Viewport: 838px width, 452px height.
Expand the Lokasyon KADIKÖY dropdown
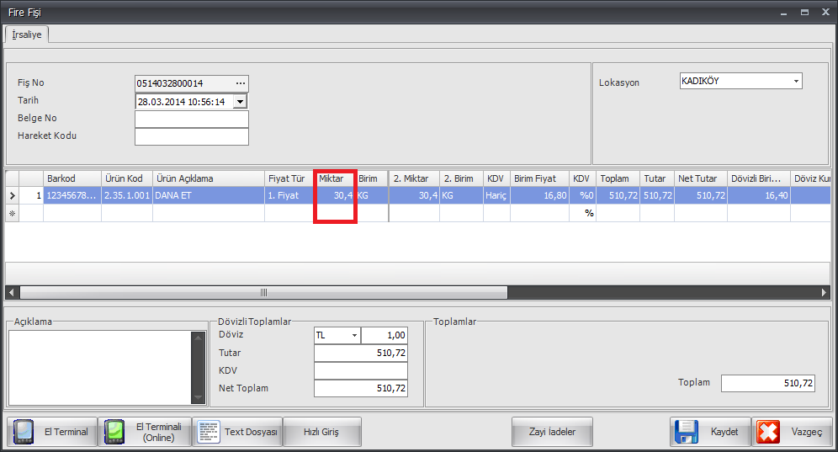795,82
